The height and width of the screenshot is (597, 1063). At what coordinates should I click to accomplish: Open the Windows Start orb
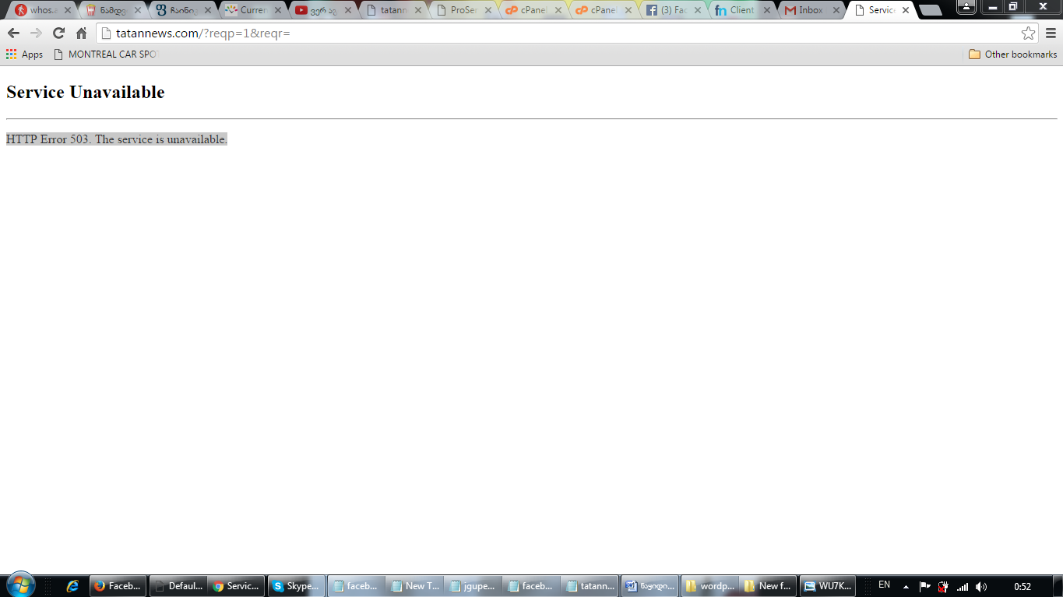20,585
